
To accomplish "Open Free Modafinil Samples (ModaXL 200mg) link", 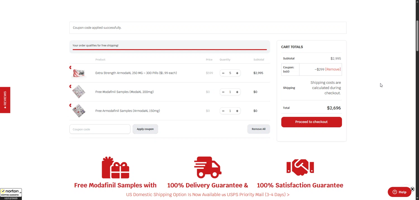I will 124,92.
